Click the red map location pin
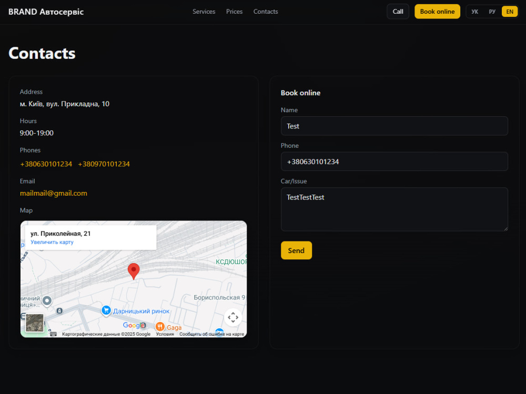526x394 pixels. pyautogui.click(x=134, y=271)
